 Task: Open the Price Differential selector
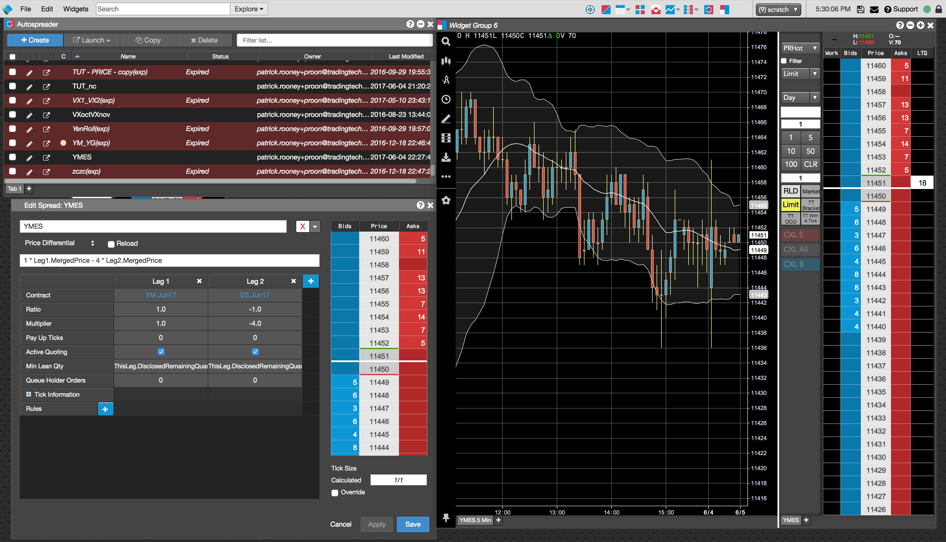(60, 243)
